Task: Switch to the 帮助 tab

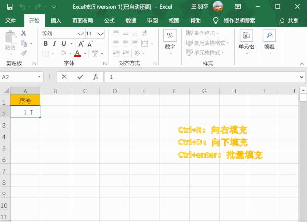Action: pyautogui.click(x=196, y=21)
